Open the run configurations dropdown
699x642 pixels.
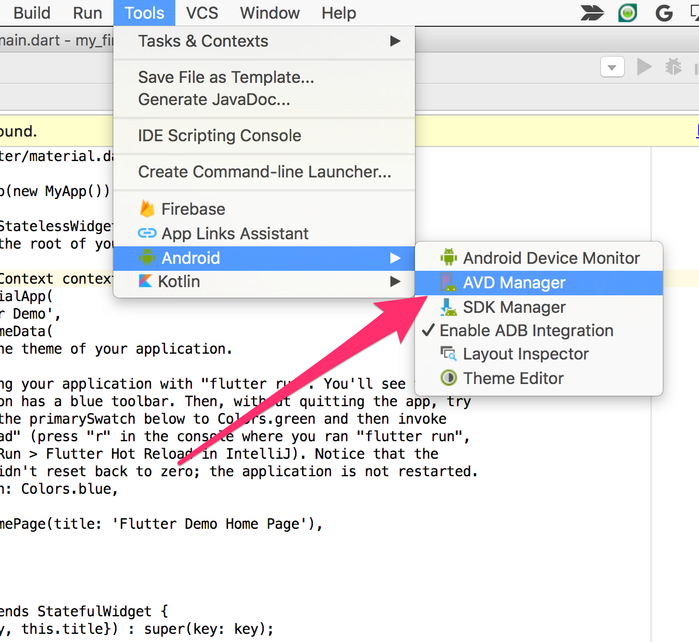612,67
